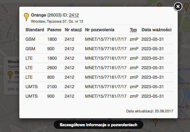Select the Standard column header
Viewport: 190px width, 132px height.
(35, 30)
